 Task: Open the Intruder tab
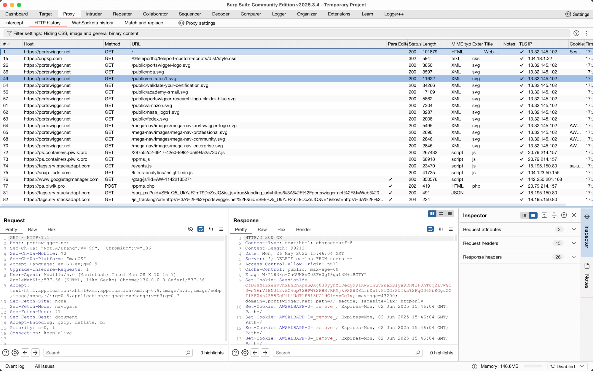[94, 14]
